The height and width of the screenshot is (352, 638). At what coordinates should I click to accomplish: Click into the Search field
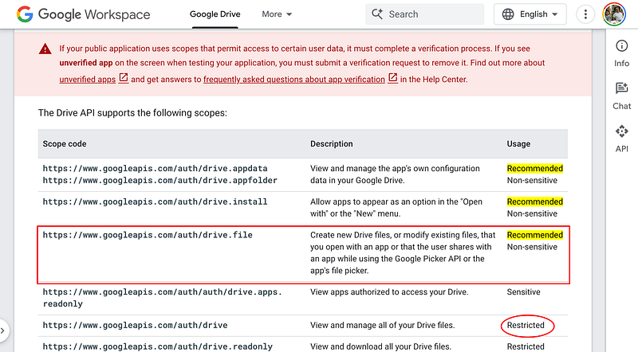[435, 14]
